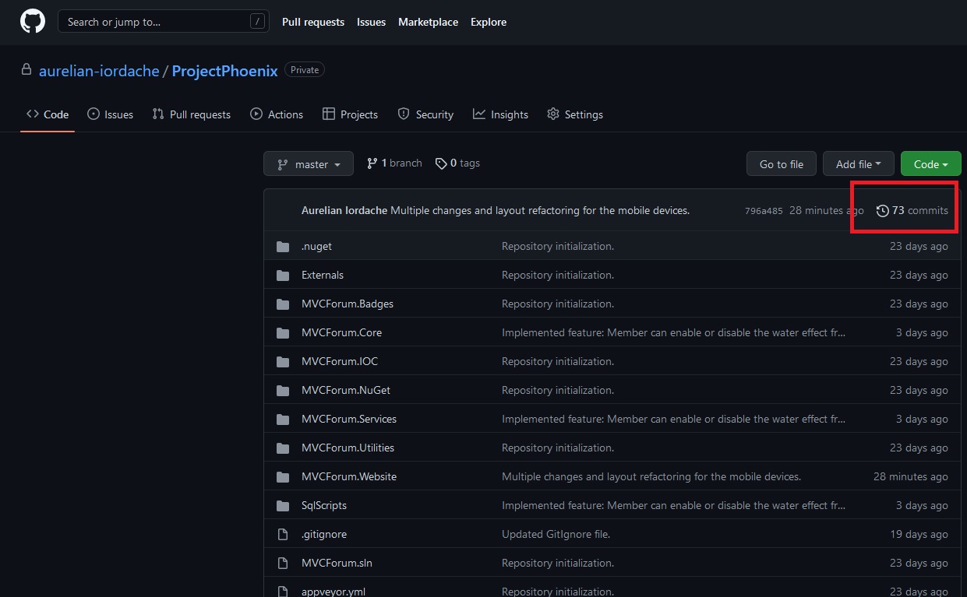Open the ProjectPhoenix repository name link
The image size is (967, 597).
coord(224,71)
